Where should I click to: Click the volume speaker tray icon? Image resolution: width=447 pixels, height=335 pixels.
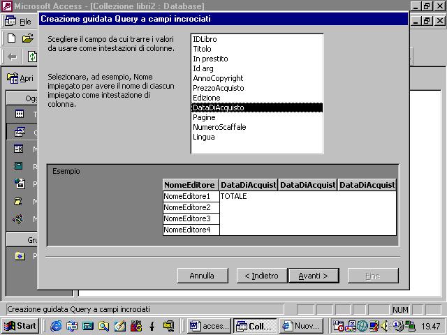tap(384, 326)
